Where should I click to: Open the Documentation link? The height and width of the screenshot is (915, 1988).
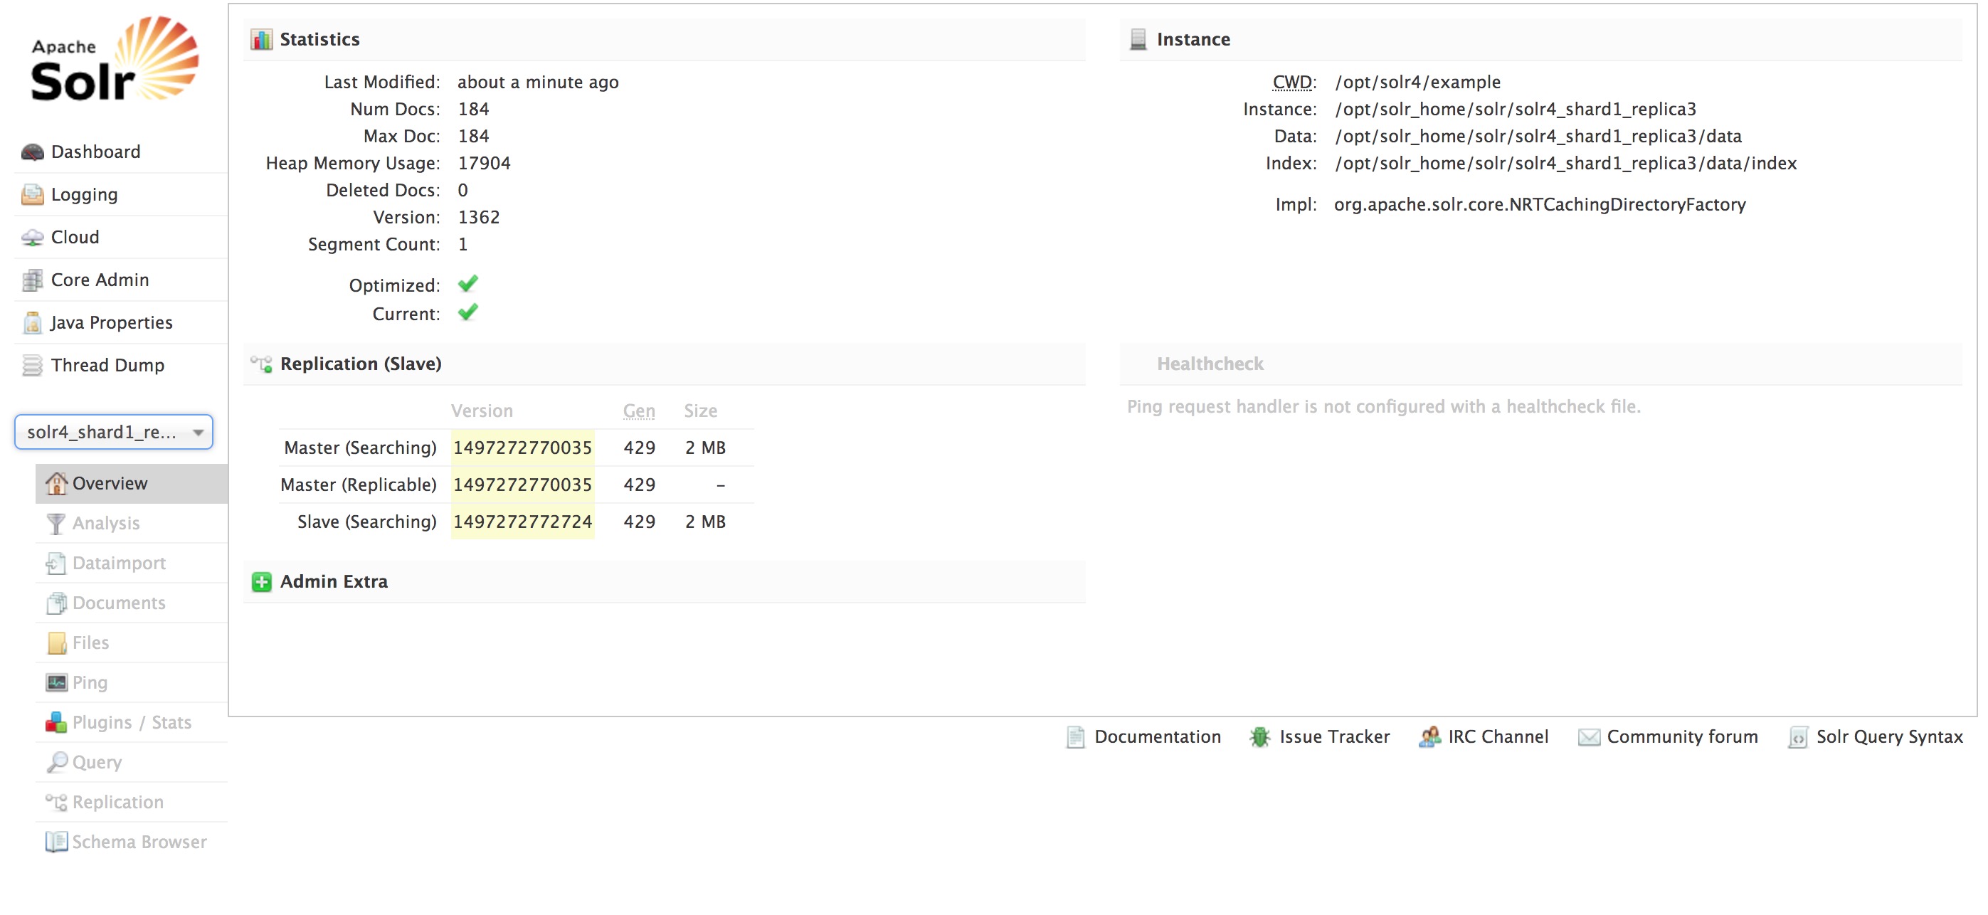click(x=1157, y=738)
